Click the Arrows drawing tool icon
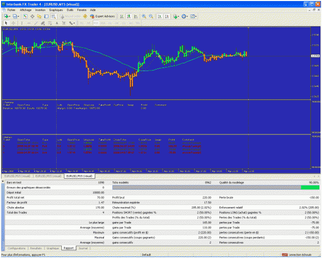 click(71, 23)
